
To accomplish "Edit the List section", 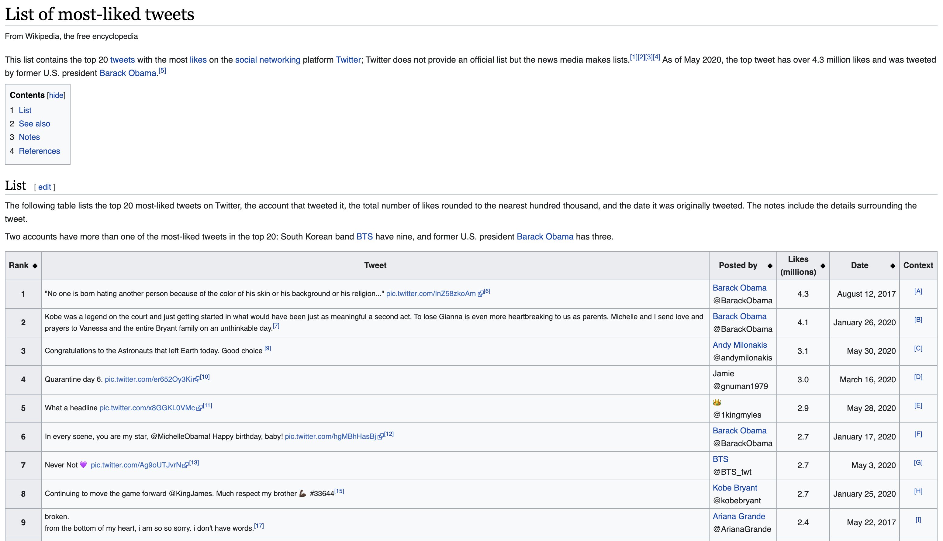I will point(45,187).
